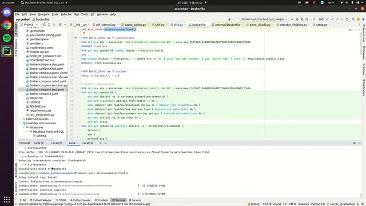
Task: Add a new terminal session
Action: pos(101,143)
